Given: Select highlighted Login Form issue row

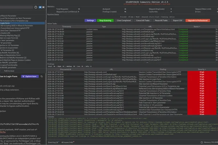Looking at the screenshot, I should pyautogui.click(x=22, y=23).
